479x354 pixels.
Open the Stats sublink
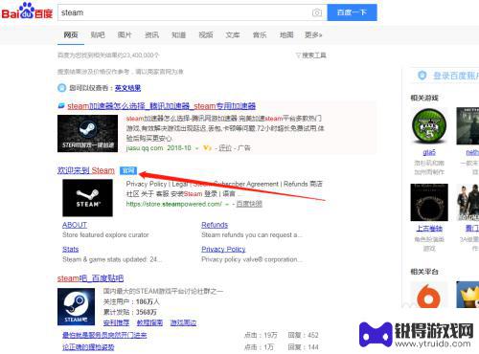[x=71, y=249]
